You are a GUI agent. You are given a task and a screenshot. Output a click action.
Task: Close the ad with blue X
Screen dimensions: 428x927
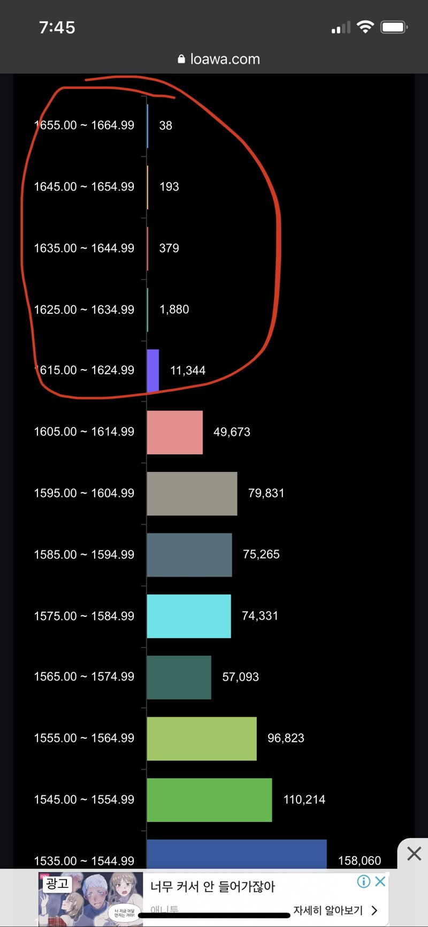(380, 881)
